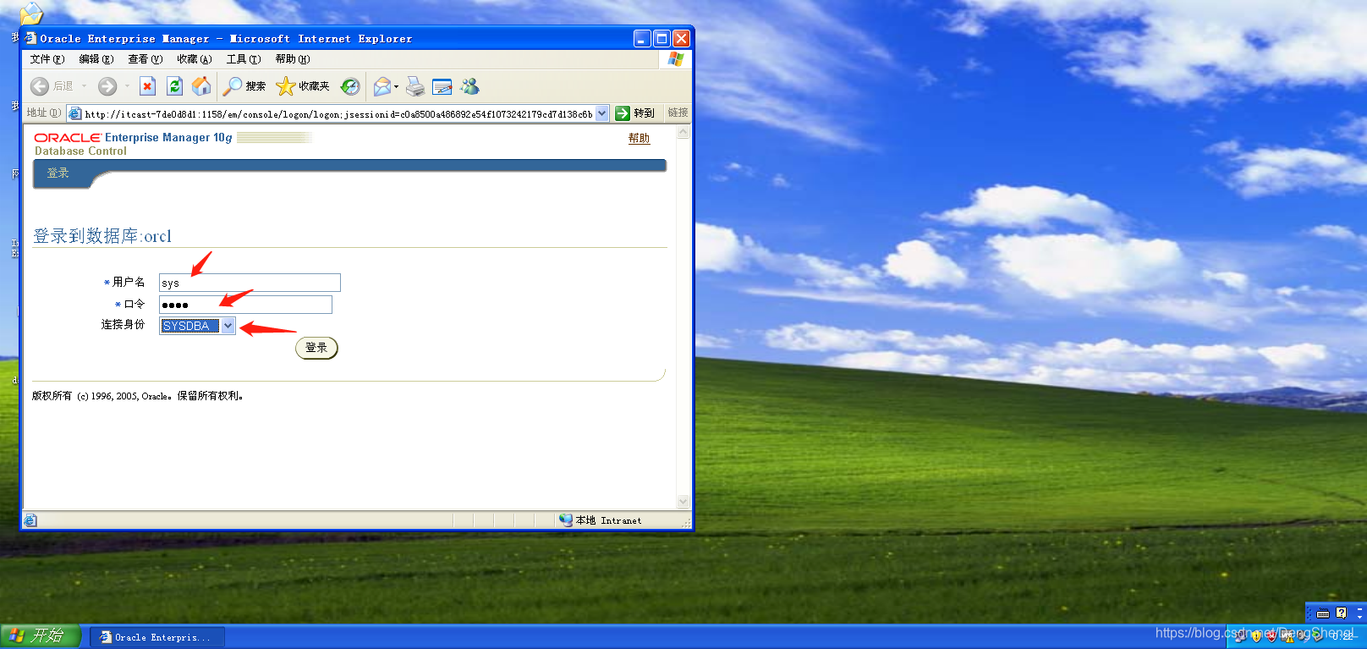
Task: Click the ORACLE Enterprise Manager 10g logo
Action: pyautogui.click(x=133, y=137)
